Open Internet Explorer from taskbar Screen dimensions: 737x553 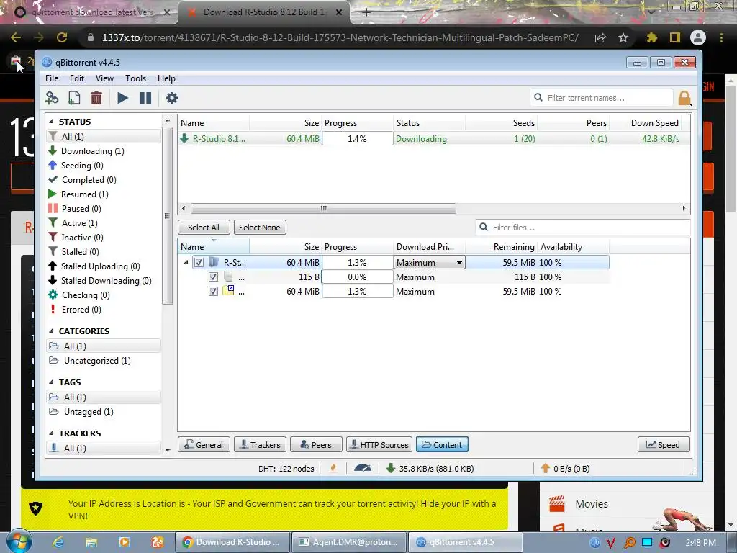coord(58,542)
